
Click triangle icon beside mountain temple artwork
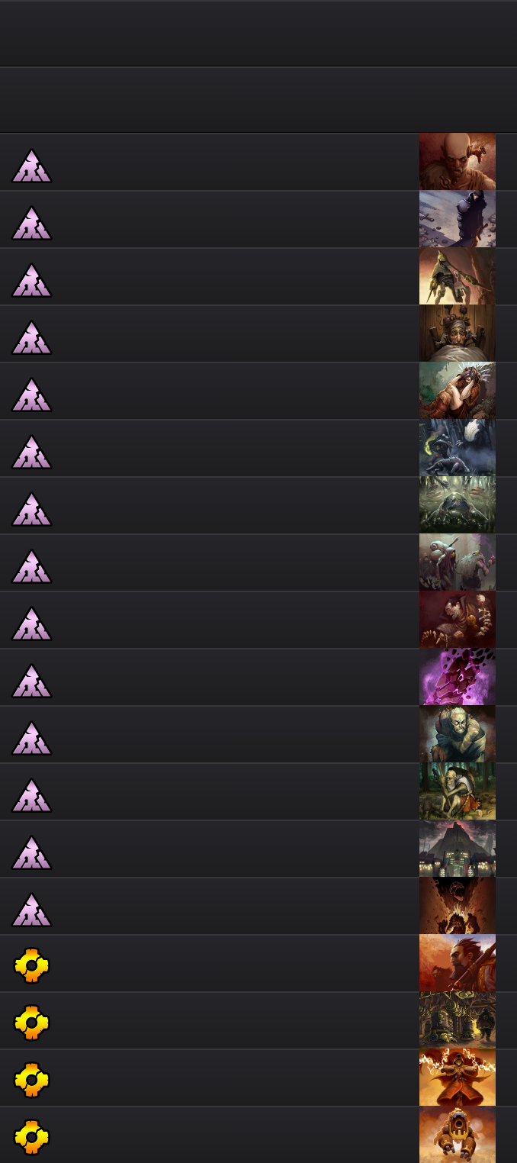click(31, 852)
